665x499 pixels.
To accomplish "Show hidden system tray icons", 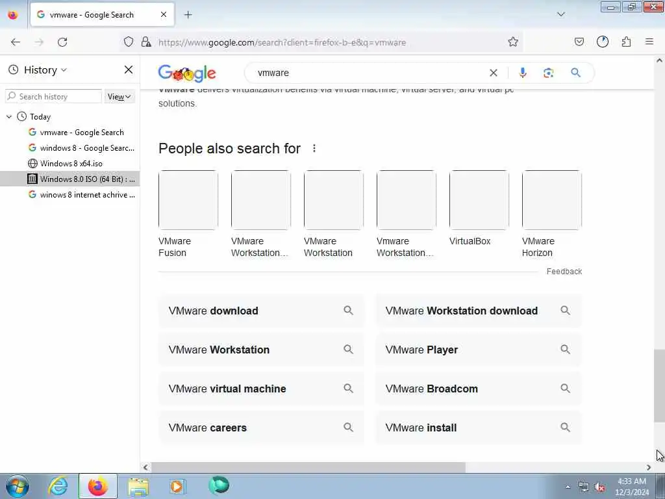I will tap(568, 487).
